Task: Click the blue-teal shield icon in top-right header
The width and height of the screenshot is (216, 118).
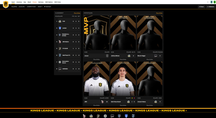Action: 211,2
